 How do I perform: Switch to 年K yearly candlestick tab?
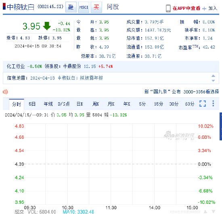click(x=127, y=104)
